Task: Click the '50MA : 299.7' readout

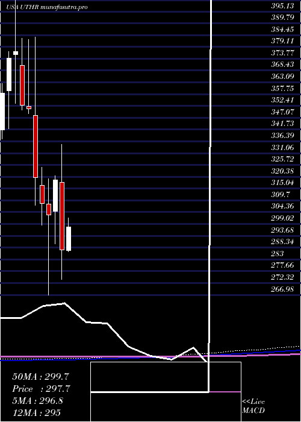Action: coord(42,377)
